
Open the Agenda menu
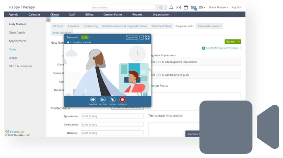(14, 15)
